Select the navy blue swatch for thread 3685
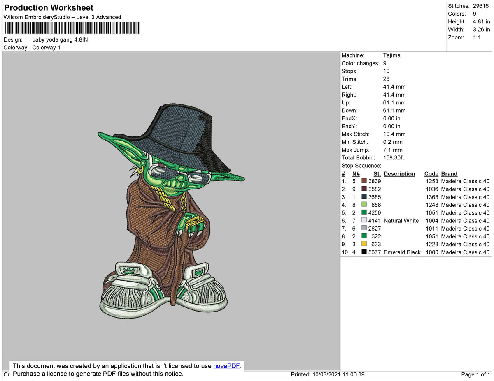Screen dimensions: 494x381 364,197
